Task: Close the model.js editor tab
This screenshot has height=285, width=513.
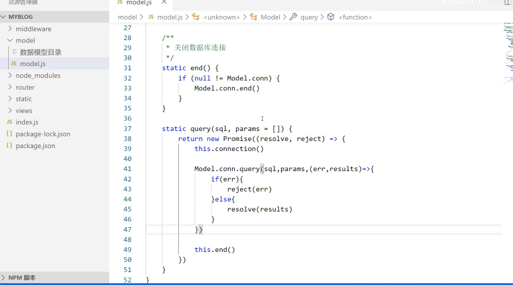Action: [164, 2]
